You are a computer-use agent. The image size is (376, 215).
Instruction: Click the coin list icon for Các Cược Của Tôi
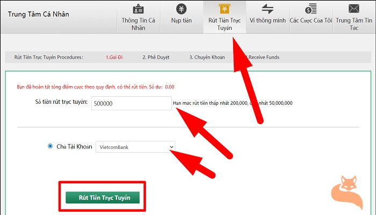click(311, 9)
